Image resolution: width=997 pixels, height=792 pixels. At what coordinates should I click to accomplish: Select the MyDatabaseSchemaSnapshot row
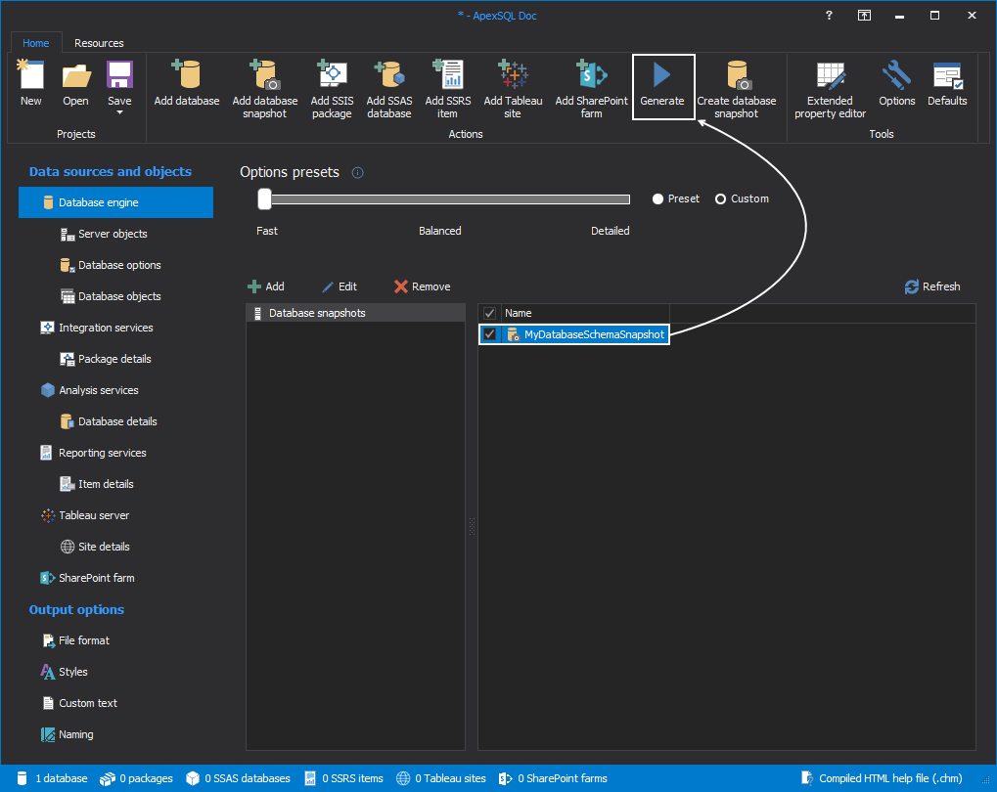coord(573,334)
